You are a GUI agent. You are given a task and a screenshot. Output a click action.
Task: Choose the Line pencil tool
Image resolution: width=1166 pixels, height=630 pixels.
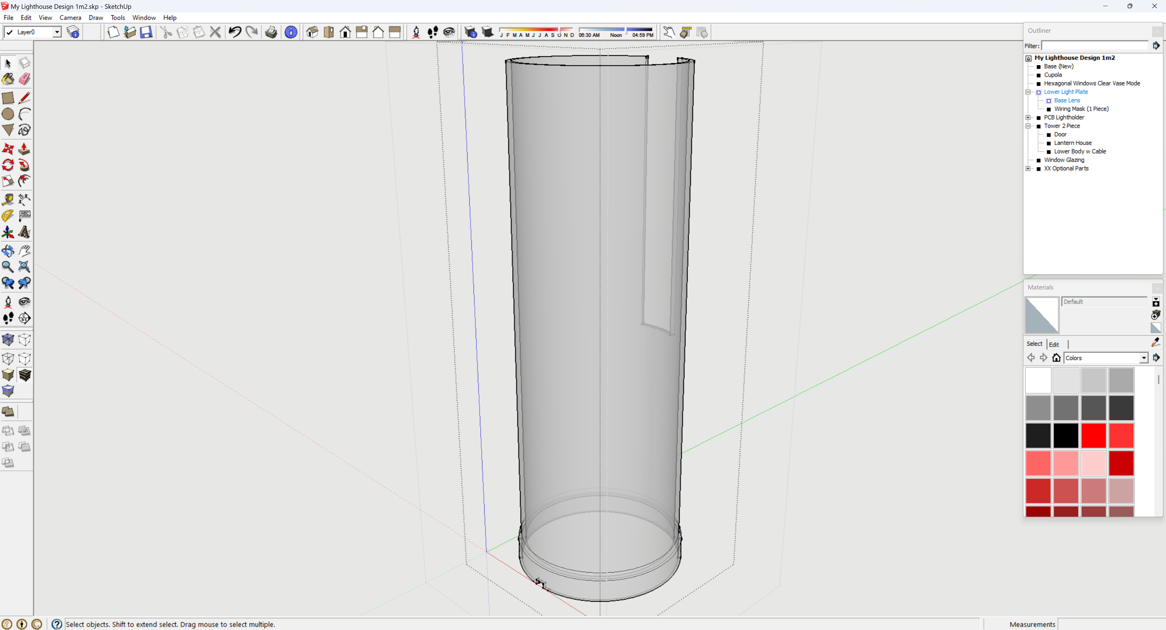click(x=24, y=98)
